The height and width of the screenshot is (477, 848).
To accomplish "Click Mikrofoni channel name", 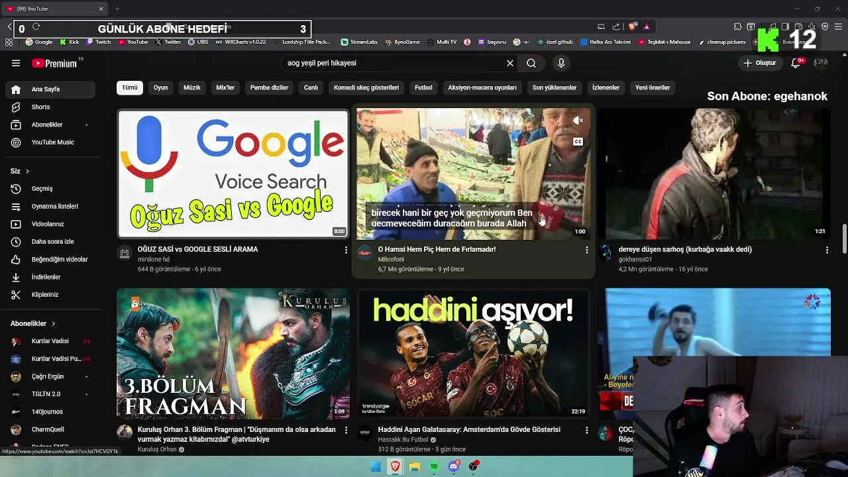I will [x=391, y=260].
